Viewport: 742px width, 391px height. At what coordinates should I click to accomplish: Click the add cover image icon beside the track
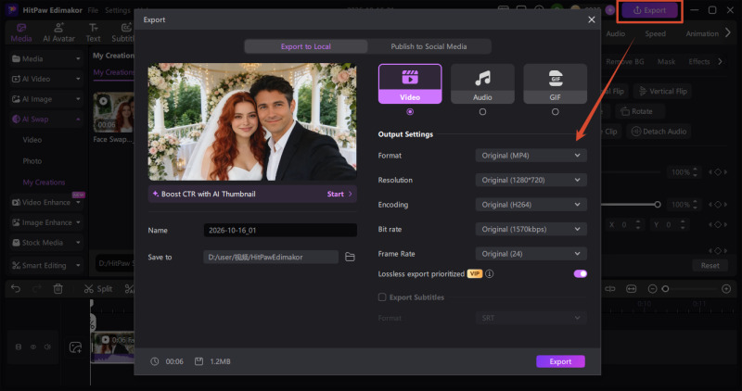point(75,347)
